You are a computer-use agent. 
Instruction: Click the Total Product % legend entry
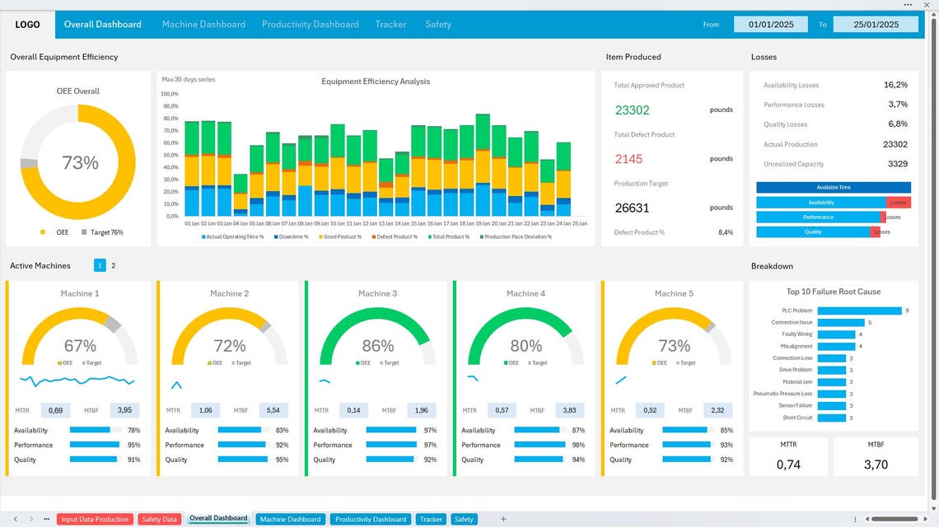[x=449, y=237]
